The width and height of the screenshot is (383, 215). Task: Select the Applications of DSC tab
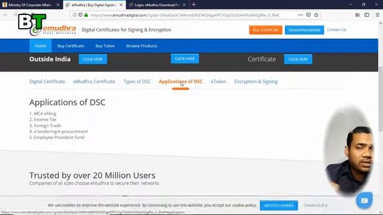coord(181,82)
